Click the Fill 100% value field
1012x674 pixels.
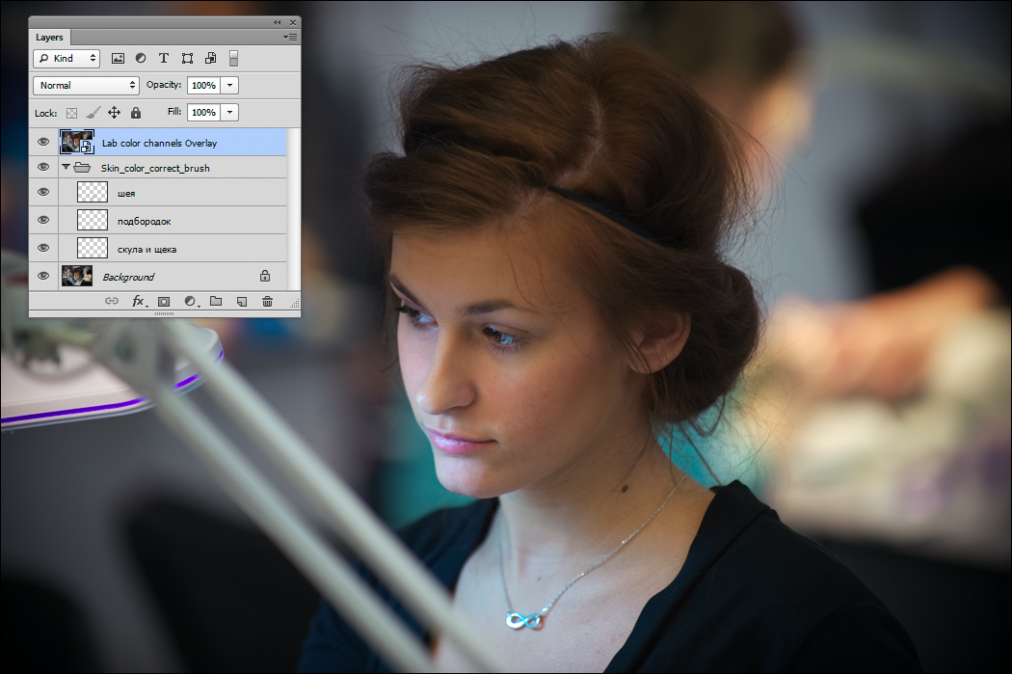coord(204,112)
